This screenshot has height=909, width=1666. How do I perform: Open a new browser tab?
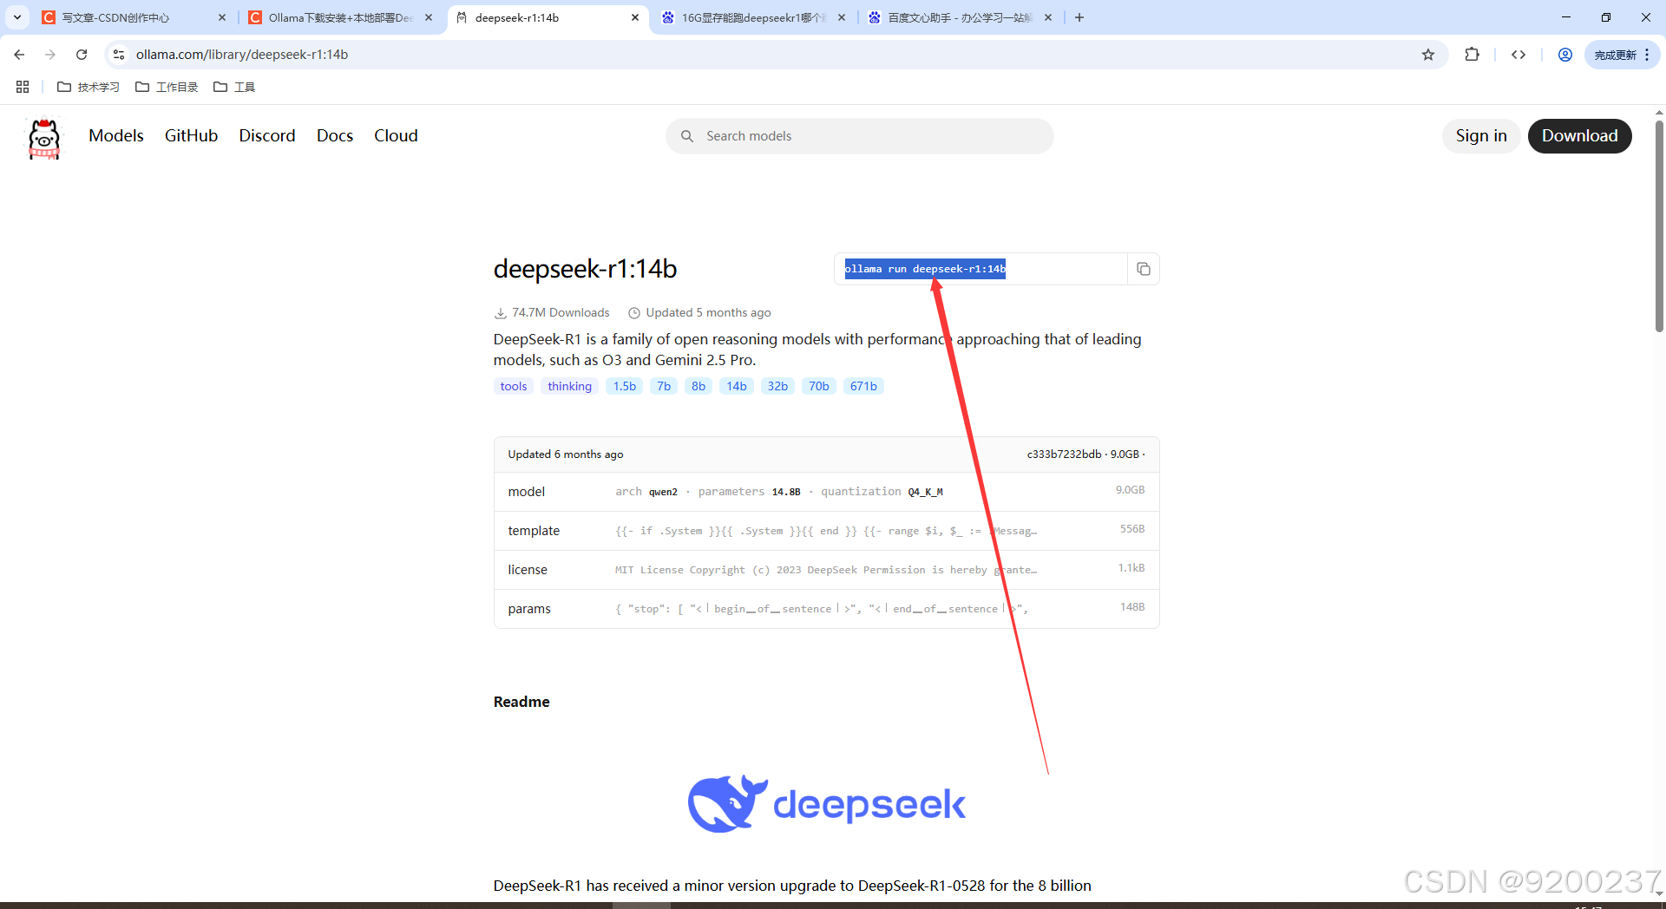pos(1079,17)
